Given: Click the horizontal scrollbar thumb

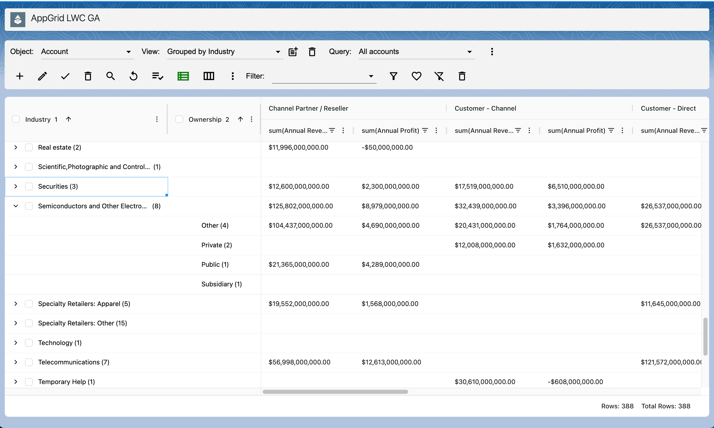Looking at the screenshot, I should tap(335, 392).
